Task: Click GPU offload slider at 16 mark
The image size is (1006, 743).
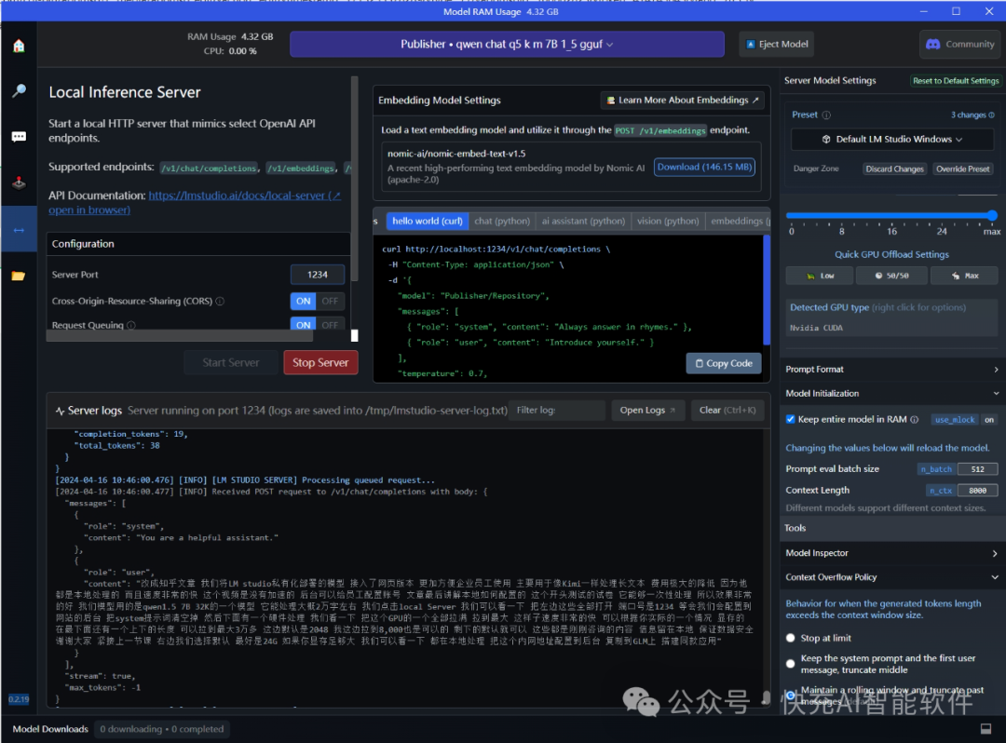Action: (891, 216)
